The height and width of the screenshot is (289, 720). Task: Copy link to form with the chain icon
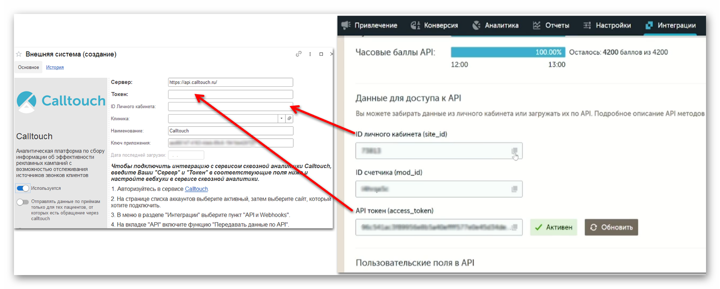tap(299, 54)
